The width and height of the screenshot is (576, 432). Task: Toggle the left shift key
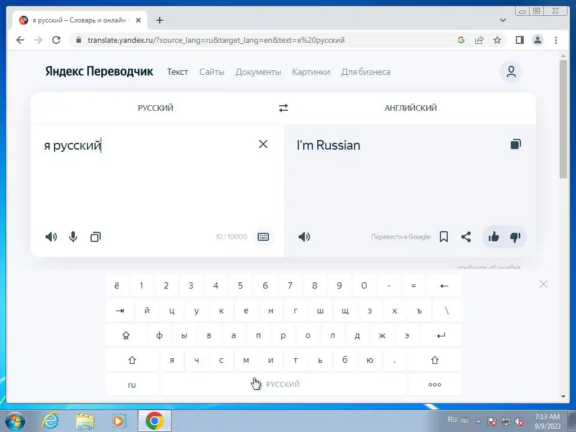132,360
